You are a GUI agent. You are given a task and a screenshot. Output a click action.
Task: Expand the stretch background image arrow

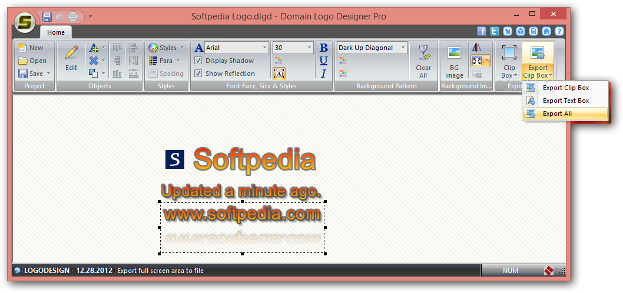coord(487,61)
